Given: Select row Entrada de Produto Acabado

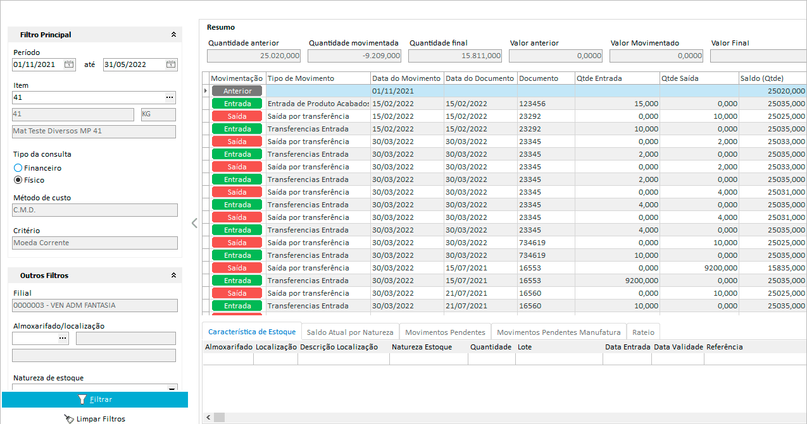Looking at the screenshot, I should point(504,104).
